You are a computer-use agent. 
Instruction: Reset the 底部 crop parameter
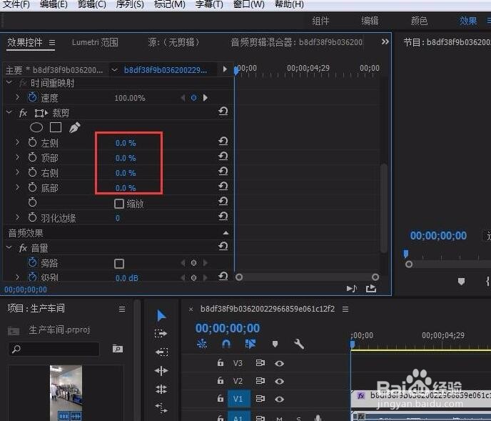223,187
